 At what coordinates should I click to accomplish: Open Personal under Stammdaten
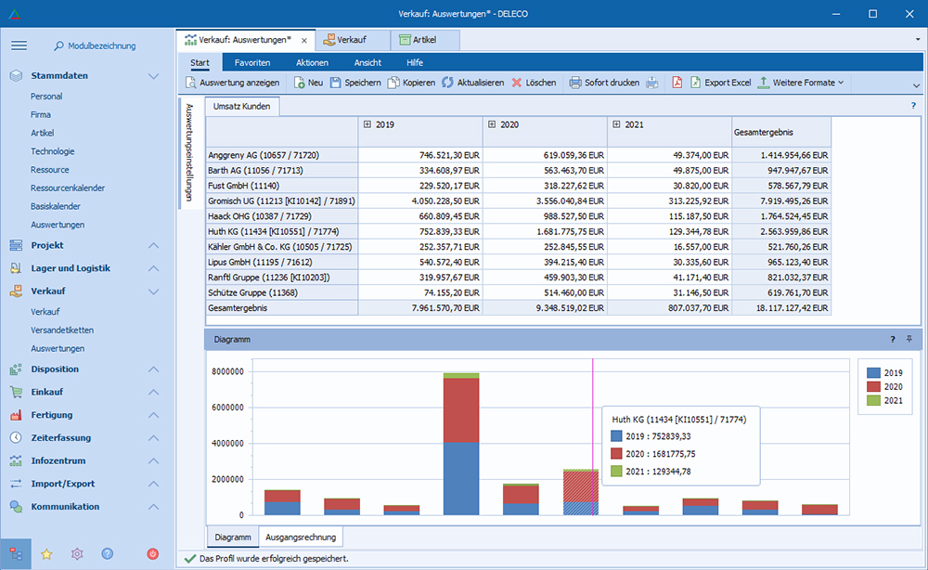(x=46, y=97)
